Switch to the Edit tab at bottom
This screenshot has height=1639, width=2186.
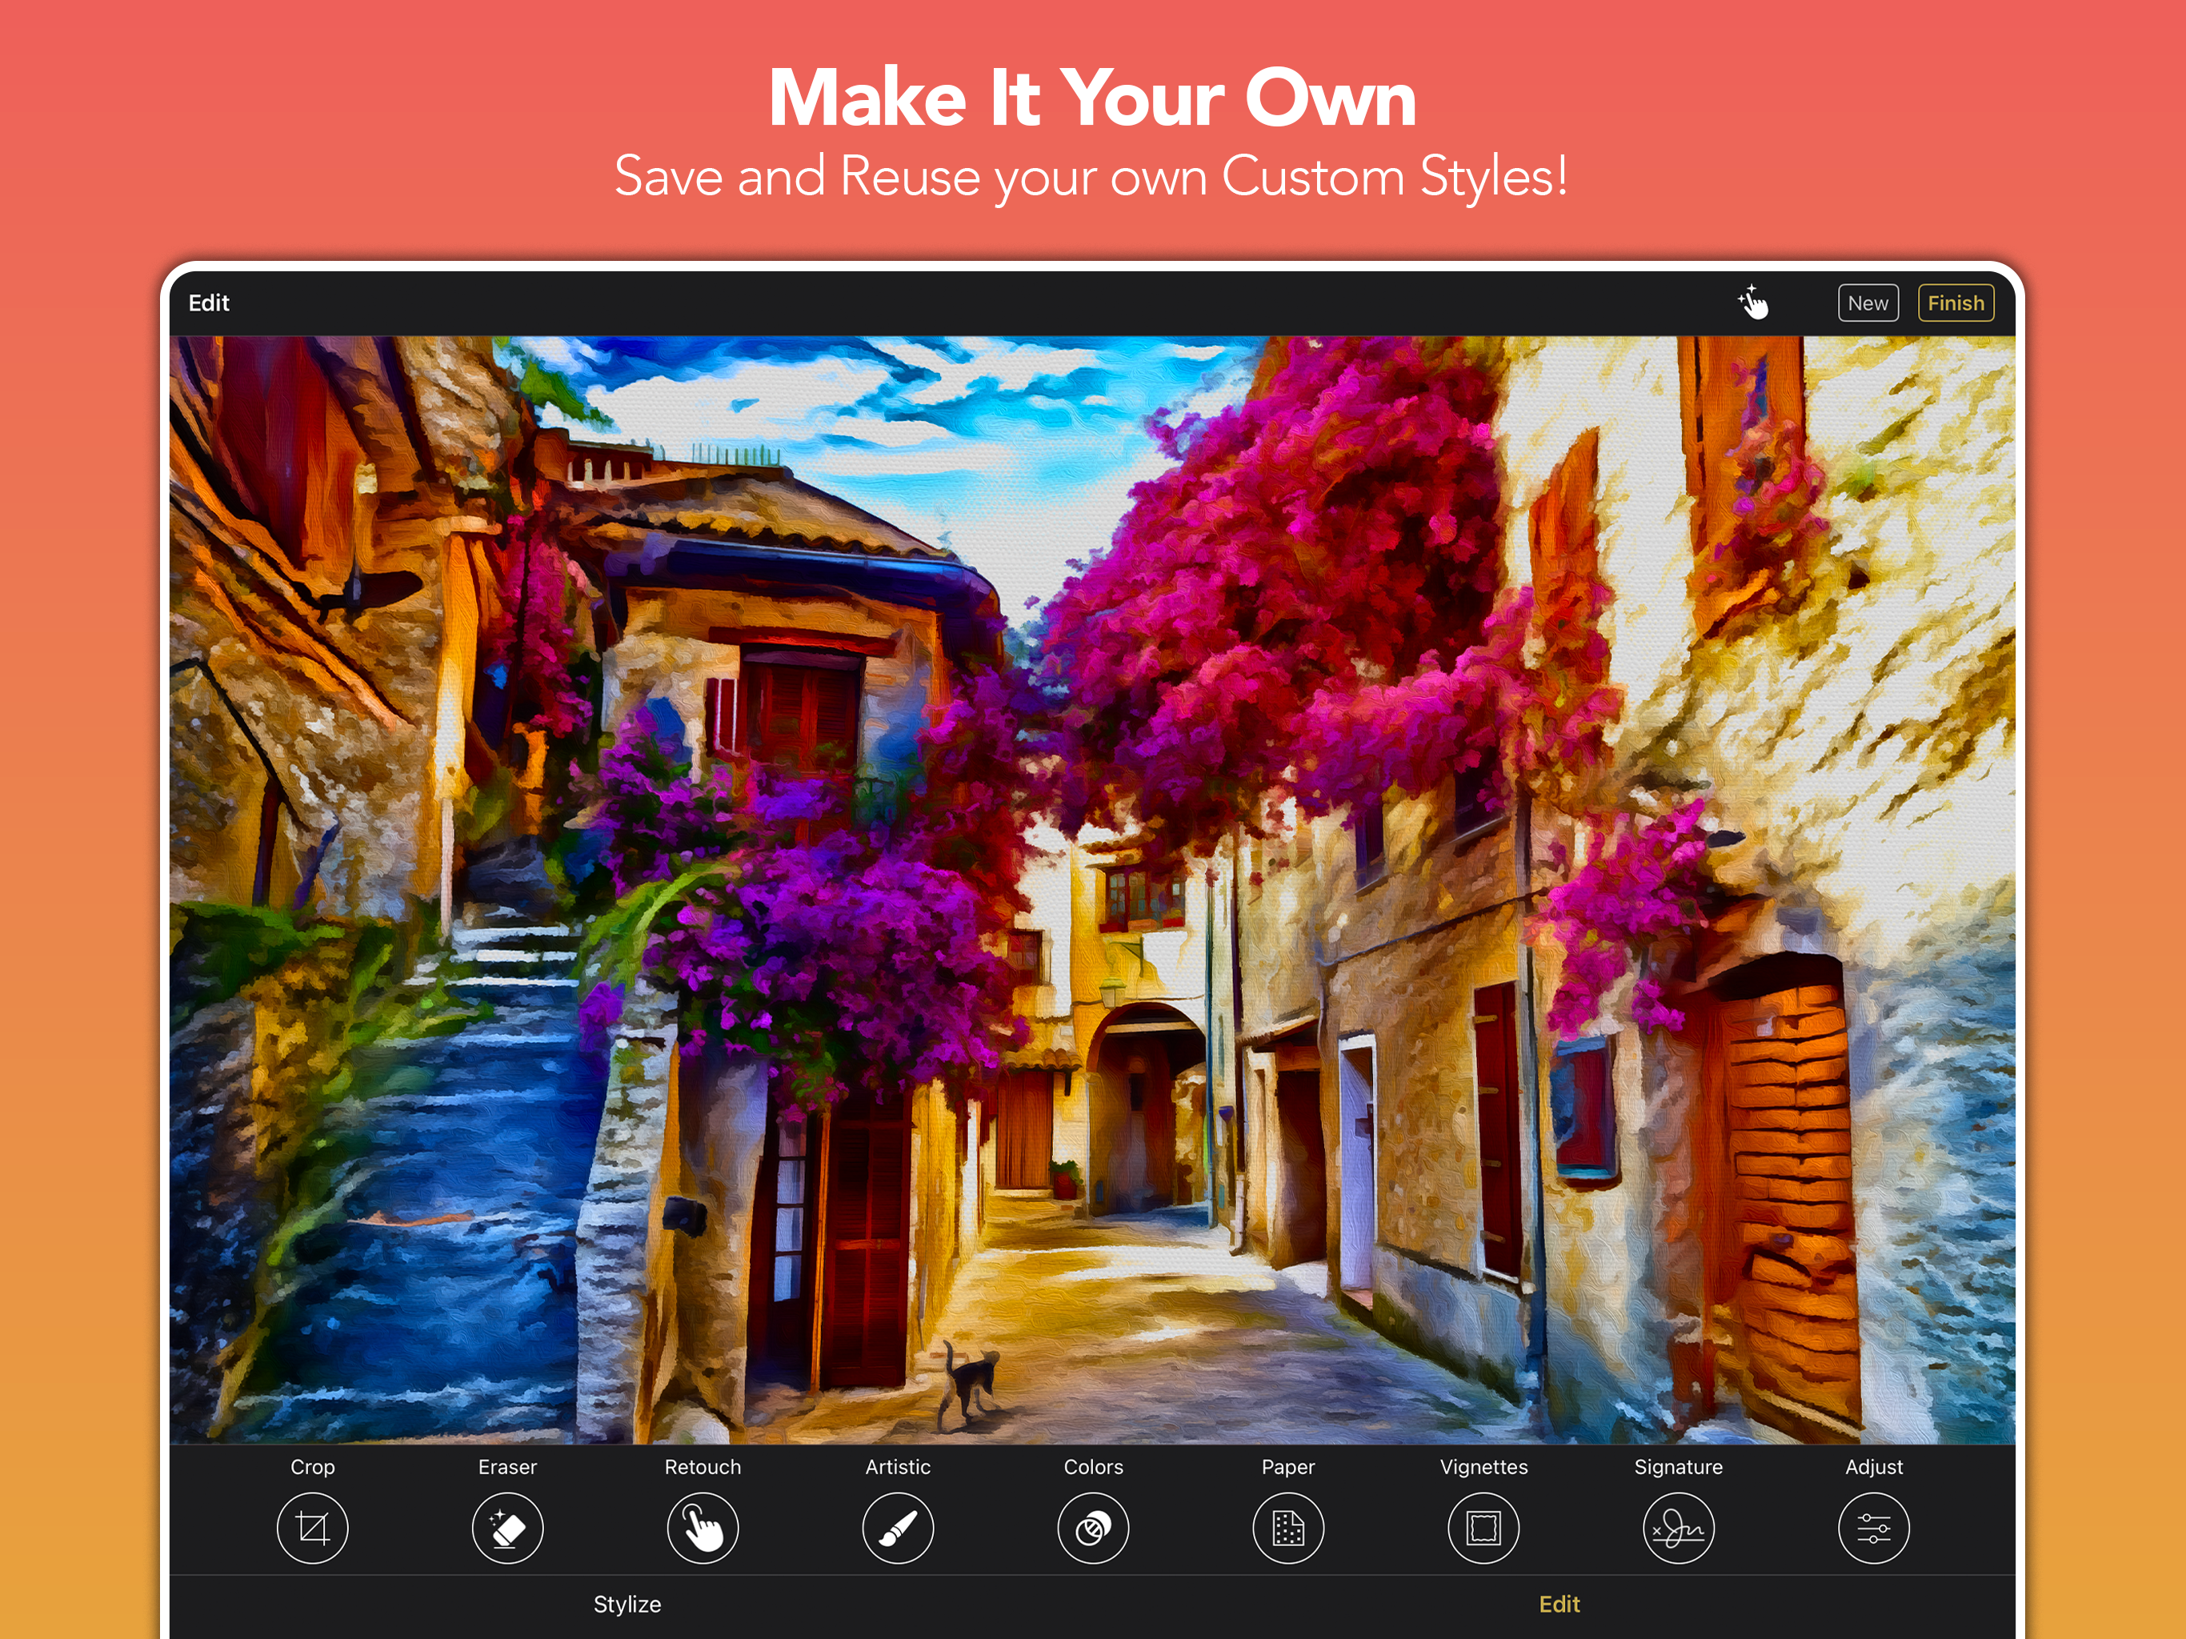coord(1559,1605)
